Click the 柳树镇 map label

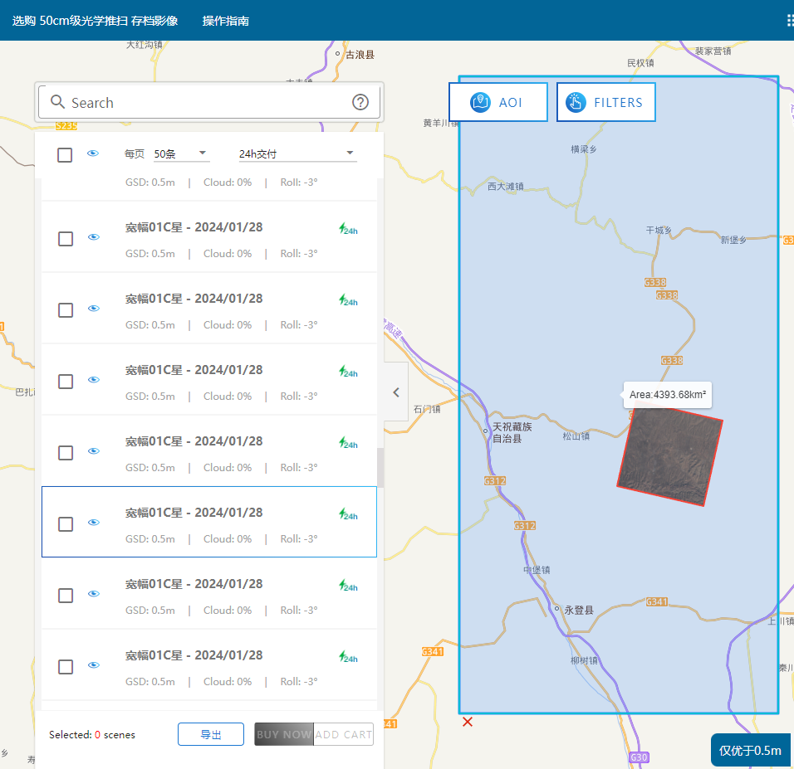coord(585,660)
